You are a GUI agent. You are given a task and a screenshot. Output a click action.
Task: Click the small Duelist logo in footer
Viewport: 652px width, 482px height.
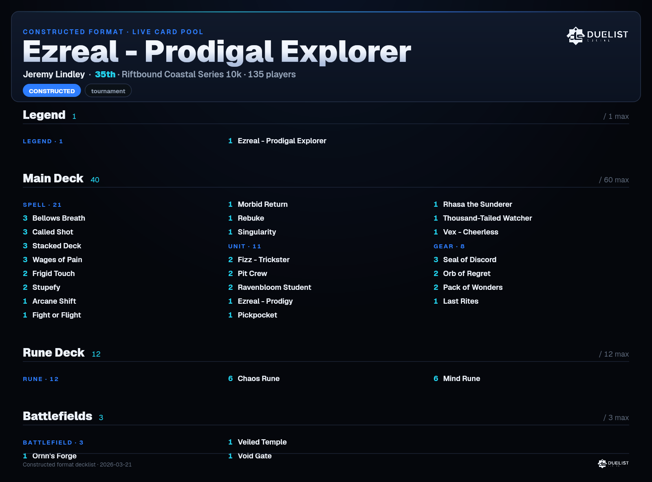(613, 463)
